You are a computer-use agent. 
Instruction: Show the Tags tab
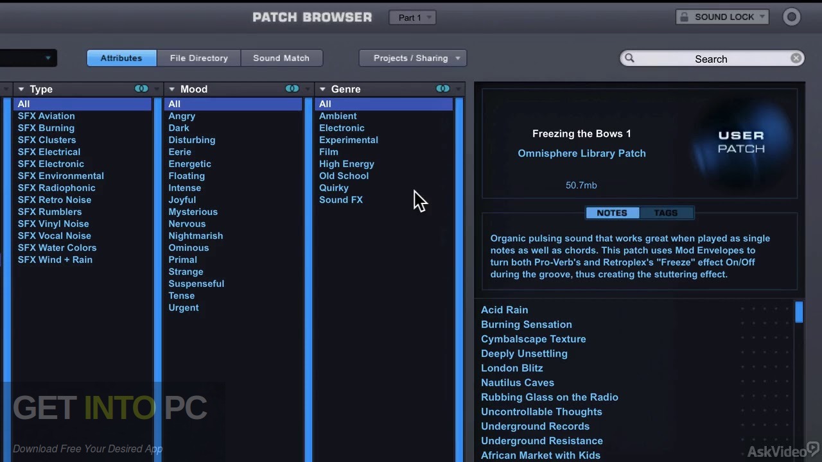point(666,213)
